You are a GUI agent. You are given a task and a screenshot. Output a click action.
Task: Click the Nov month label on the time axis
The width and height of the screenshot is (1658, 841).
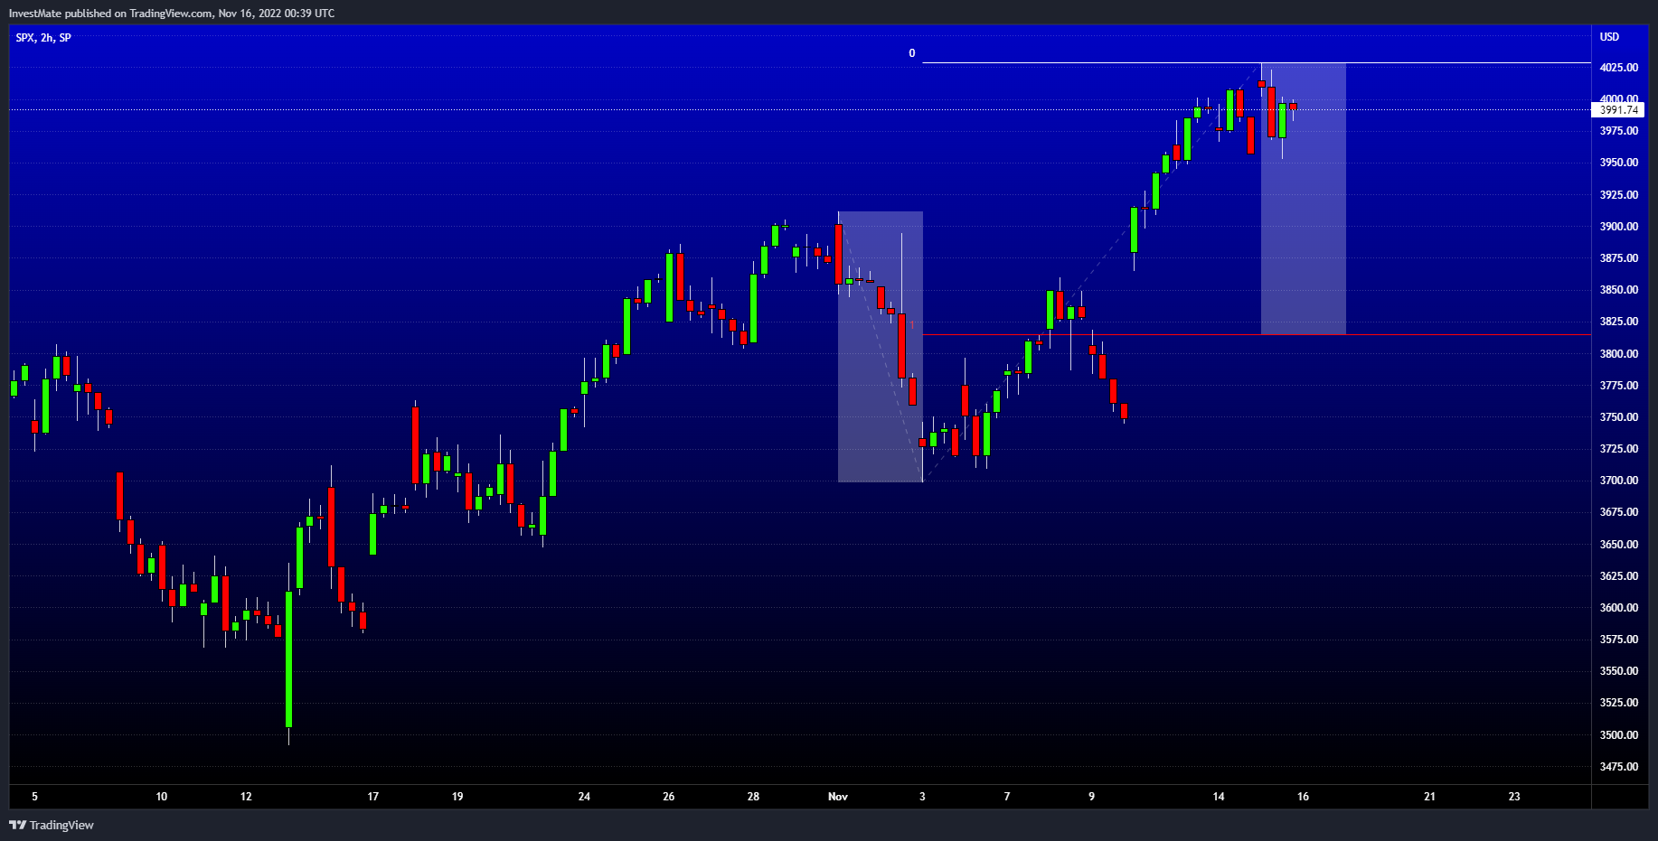[838, 797]
